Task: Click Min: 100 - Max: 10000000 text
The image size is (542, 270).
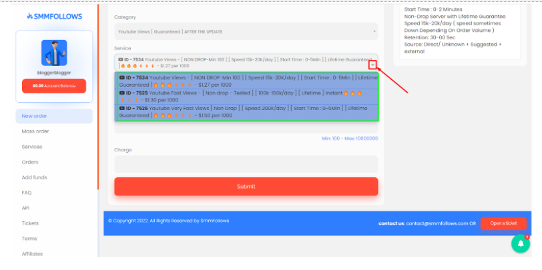Action: (x=350, y=139)
